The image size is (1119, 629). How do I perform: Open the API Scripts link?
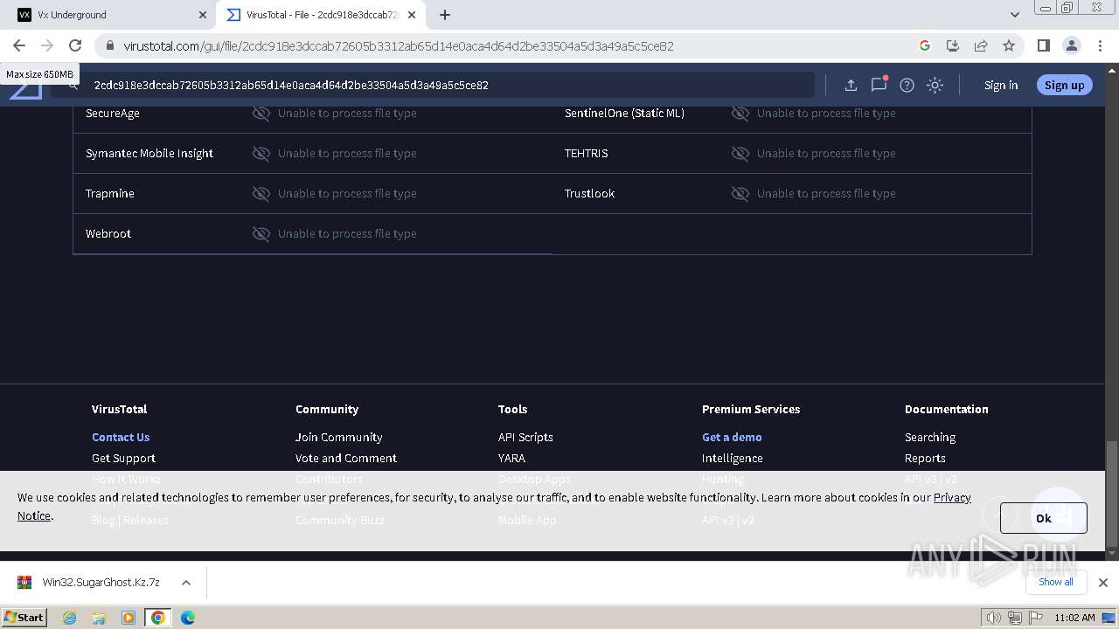tap(525, 437)
